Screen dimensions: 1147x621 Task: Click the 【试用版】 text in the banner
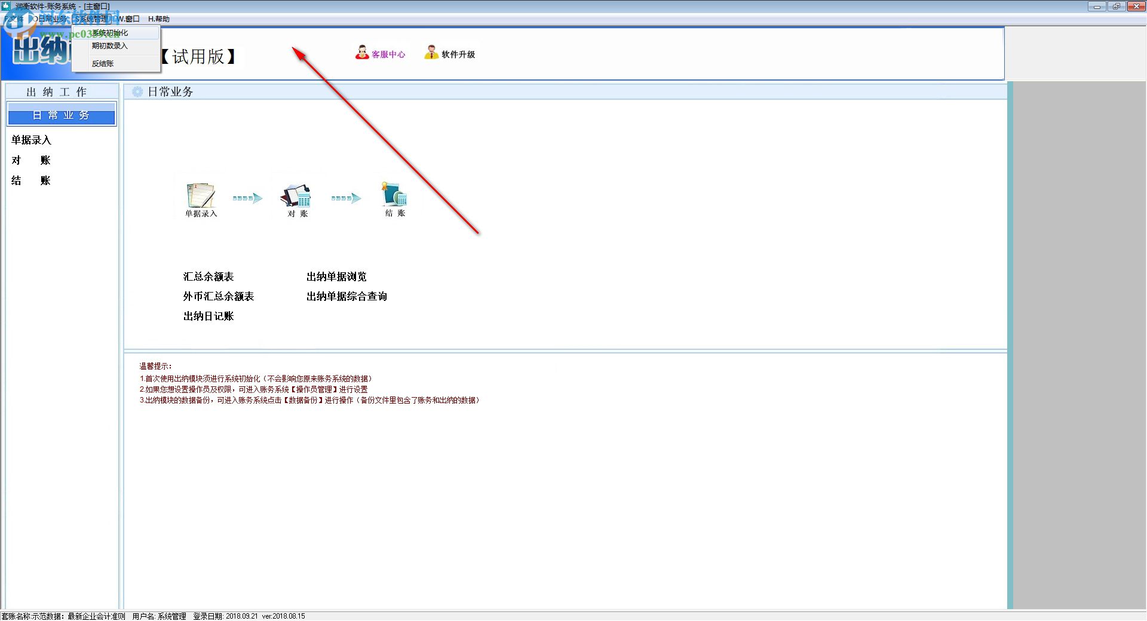(x=199, y=57)
